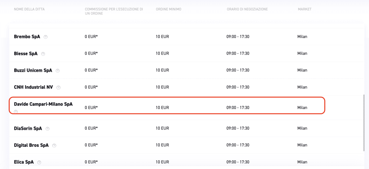Click the Biesse SpA company name
Image resolution: width=369 pixels, height=169 pixels.
pos(26,53)
